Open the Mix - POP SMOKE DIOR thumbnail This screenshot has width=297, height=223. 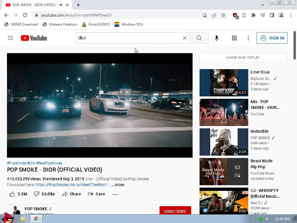(224, 112)
